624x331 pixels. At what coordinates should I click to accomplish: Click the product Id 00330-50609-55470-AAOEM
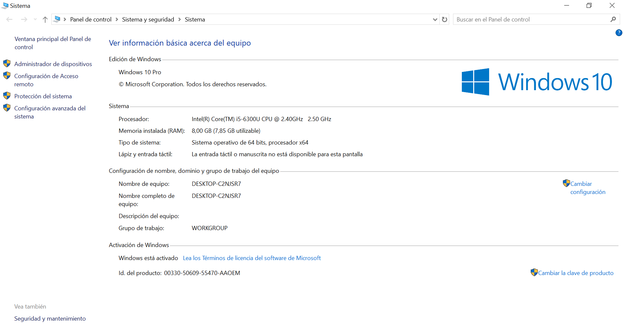(x=202, y=273)
